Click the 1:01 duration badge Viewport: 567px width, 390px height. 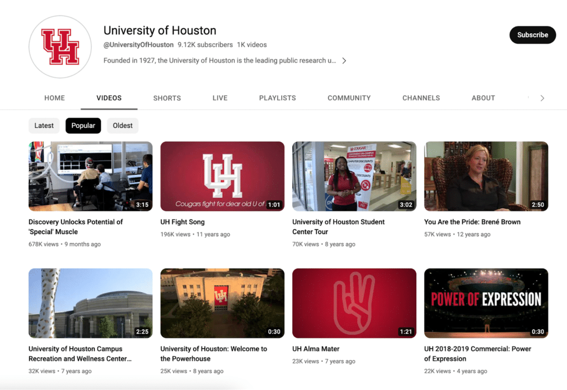click(x=274, y=205)
